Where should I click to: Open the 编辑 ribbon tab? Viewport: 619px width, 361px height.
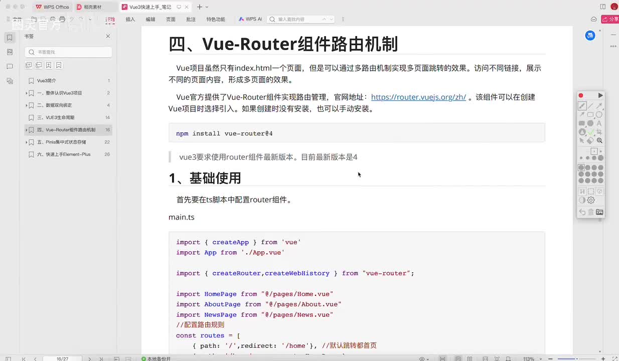[x=150, y=19]
